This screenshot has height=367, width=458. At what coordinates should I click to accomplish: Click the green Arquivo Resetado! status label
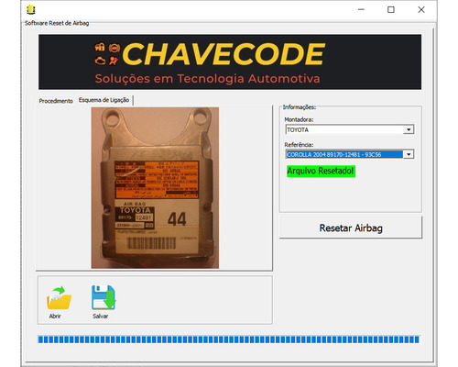pyautogui.click(x=321, y=171)
